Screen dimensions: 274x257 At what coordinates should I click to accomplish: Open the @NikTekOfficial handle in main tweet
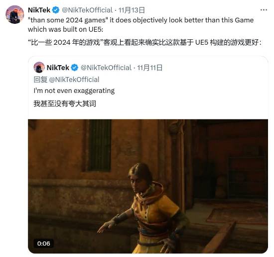(87, 10)
